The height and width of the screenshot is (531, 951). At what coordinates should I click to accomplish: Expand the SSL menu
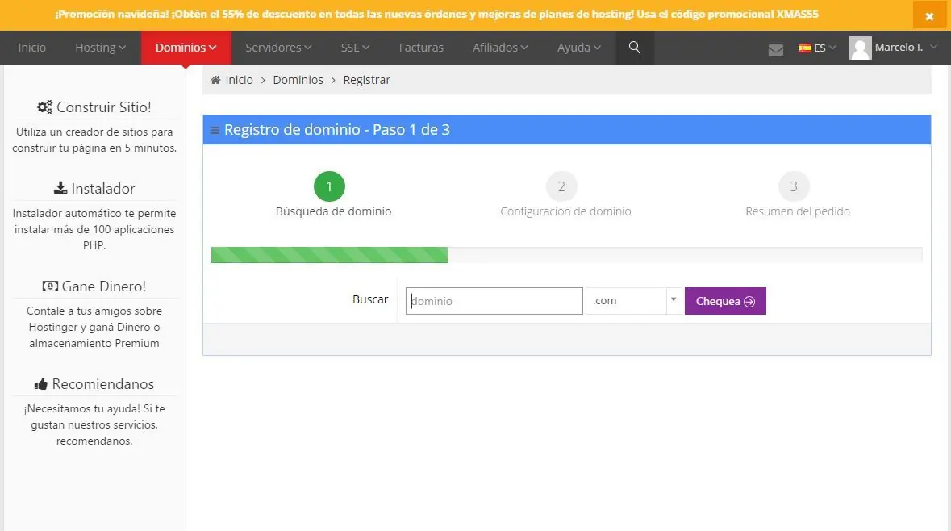click(x=355, y=48)
